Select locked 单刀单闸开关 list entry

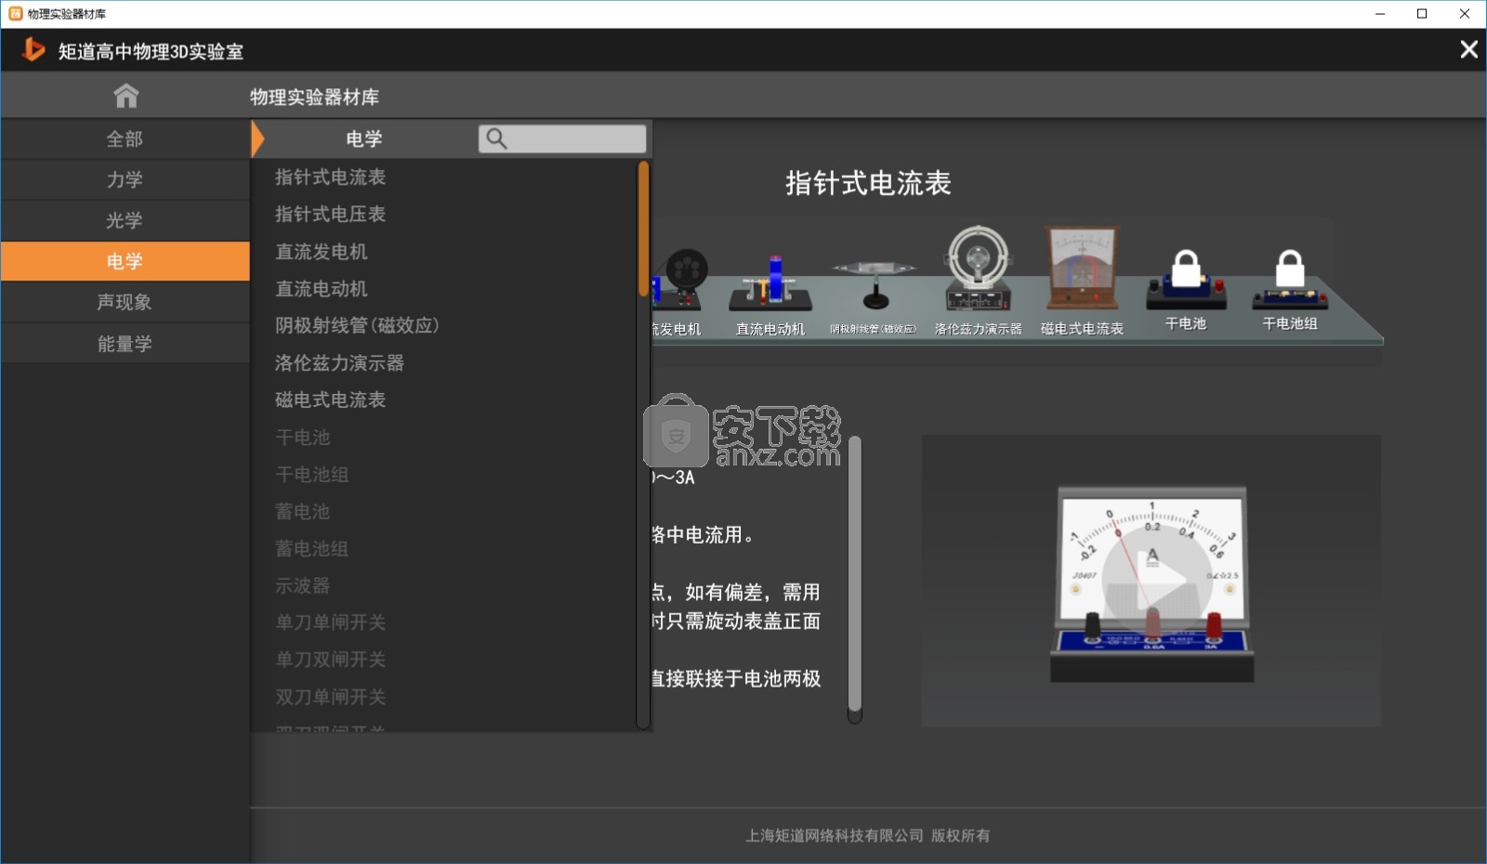pyautogui.click(x=330, y=622)
